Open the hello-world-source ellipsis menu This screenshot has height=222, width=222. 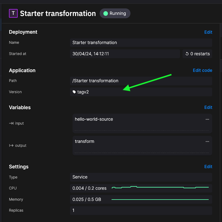(207, 119)
